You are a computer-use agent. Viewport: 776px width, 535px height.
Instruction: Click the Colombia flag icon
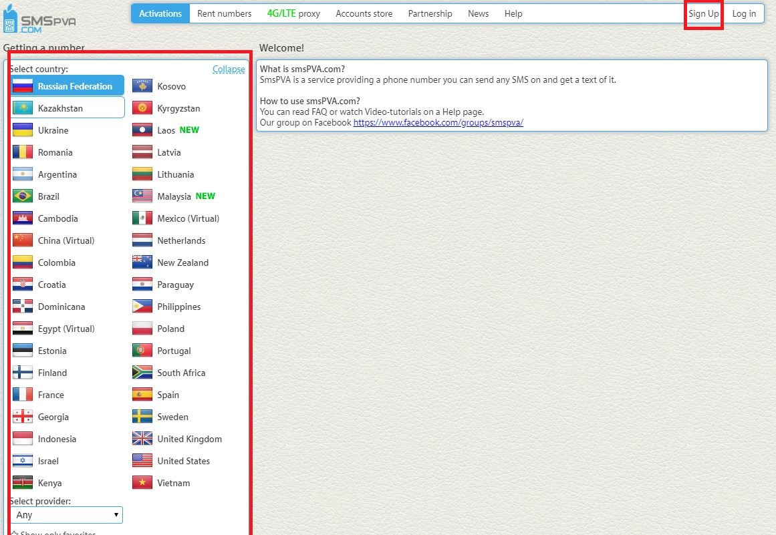click(23, 262)
